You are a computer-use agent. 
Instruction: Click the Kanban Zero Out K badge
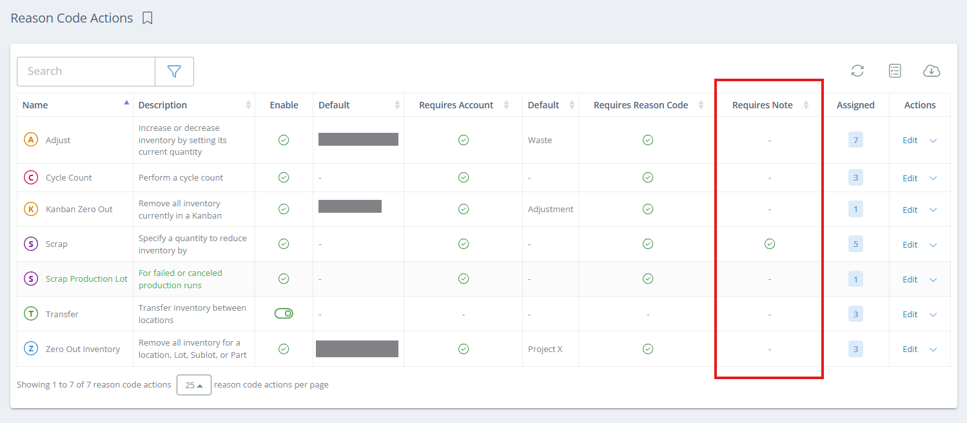coord(30,209)
